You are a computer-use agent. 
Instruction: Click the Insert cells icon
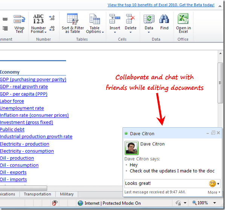(115, 19)
